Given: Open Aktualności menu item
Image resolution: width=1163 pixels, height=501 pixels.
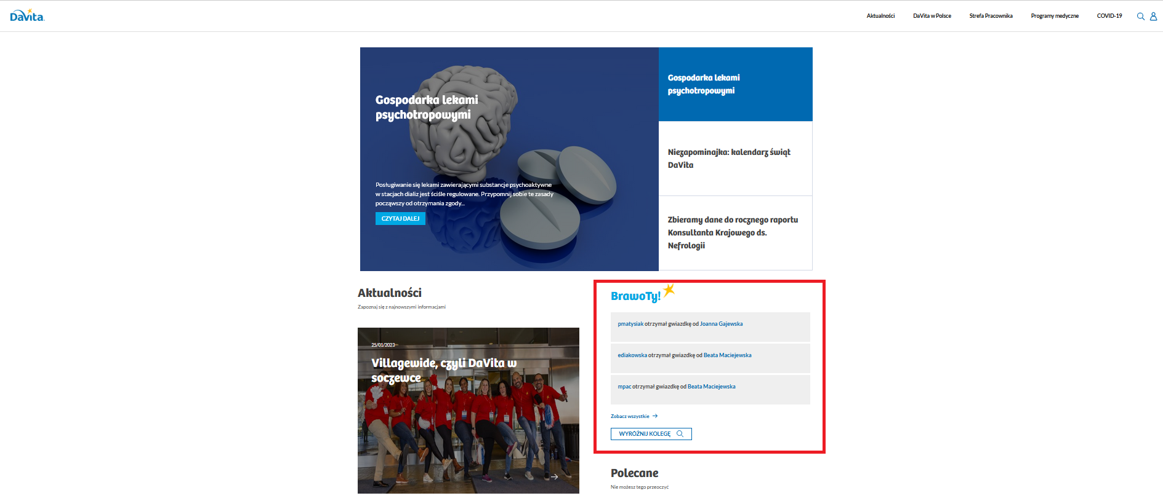Looking at the screenshot, I should (880, 16).
